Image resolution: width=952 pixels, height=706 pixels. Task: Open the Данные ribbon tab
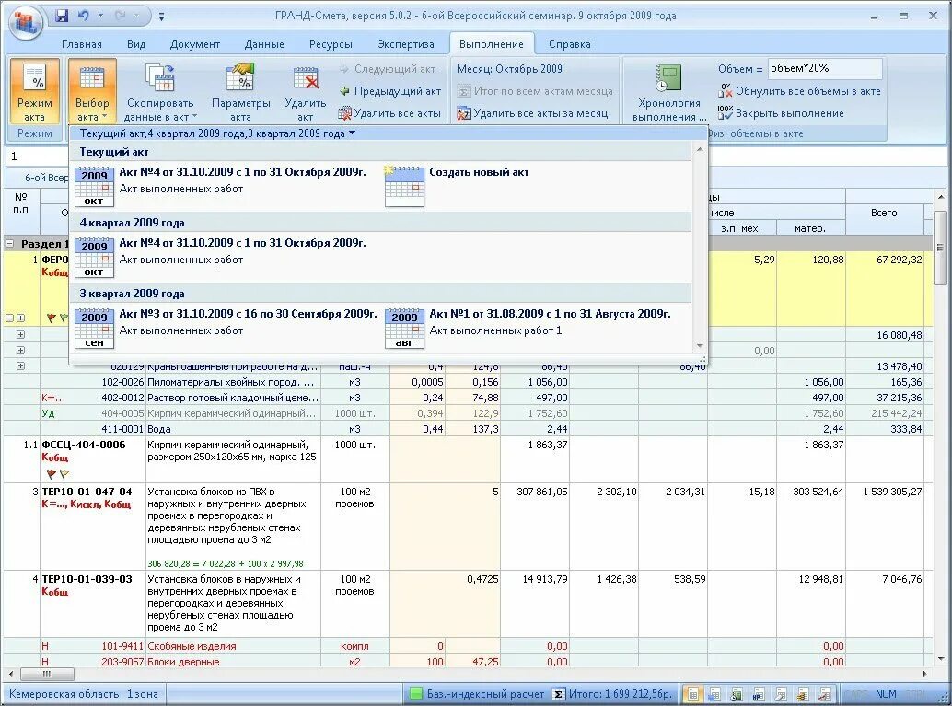click(264, 44)
